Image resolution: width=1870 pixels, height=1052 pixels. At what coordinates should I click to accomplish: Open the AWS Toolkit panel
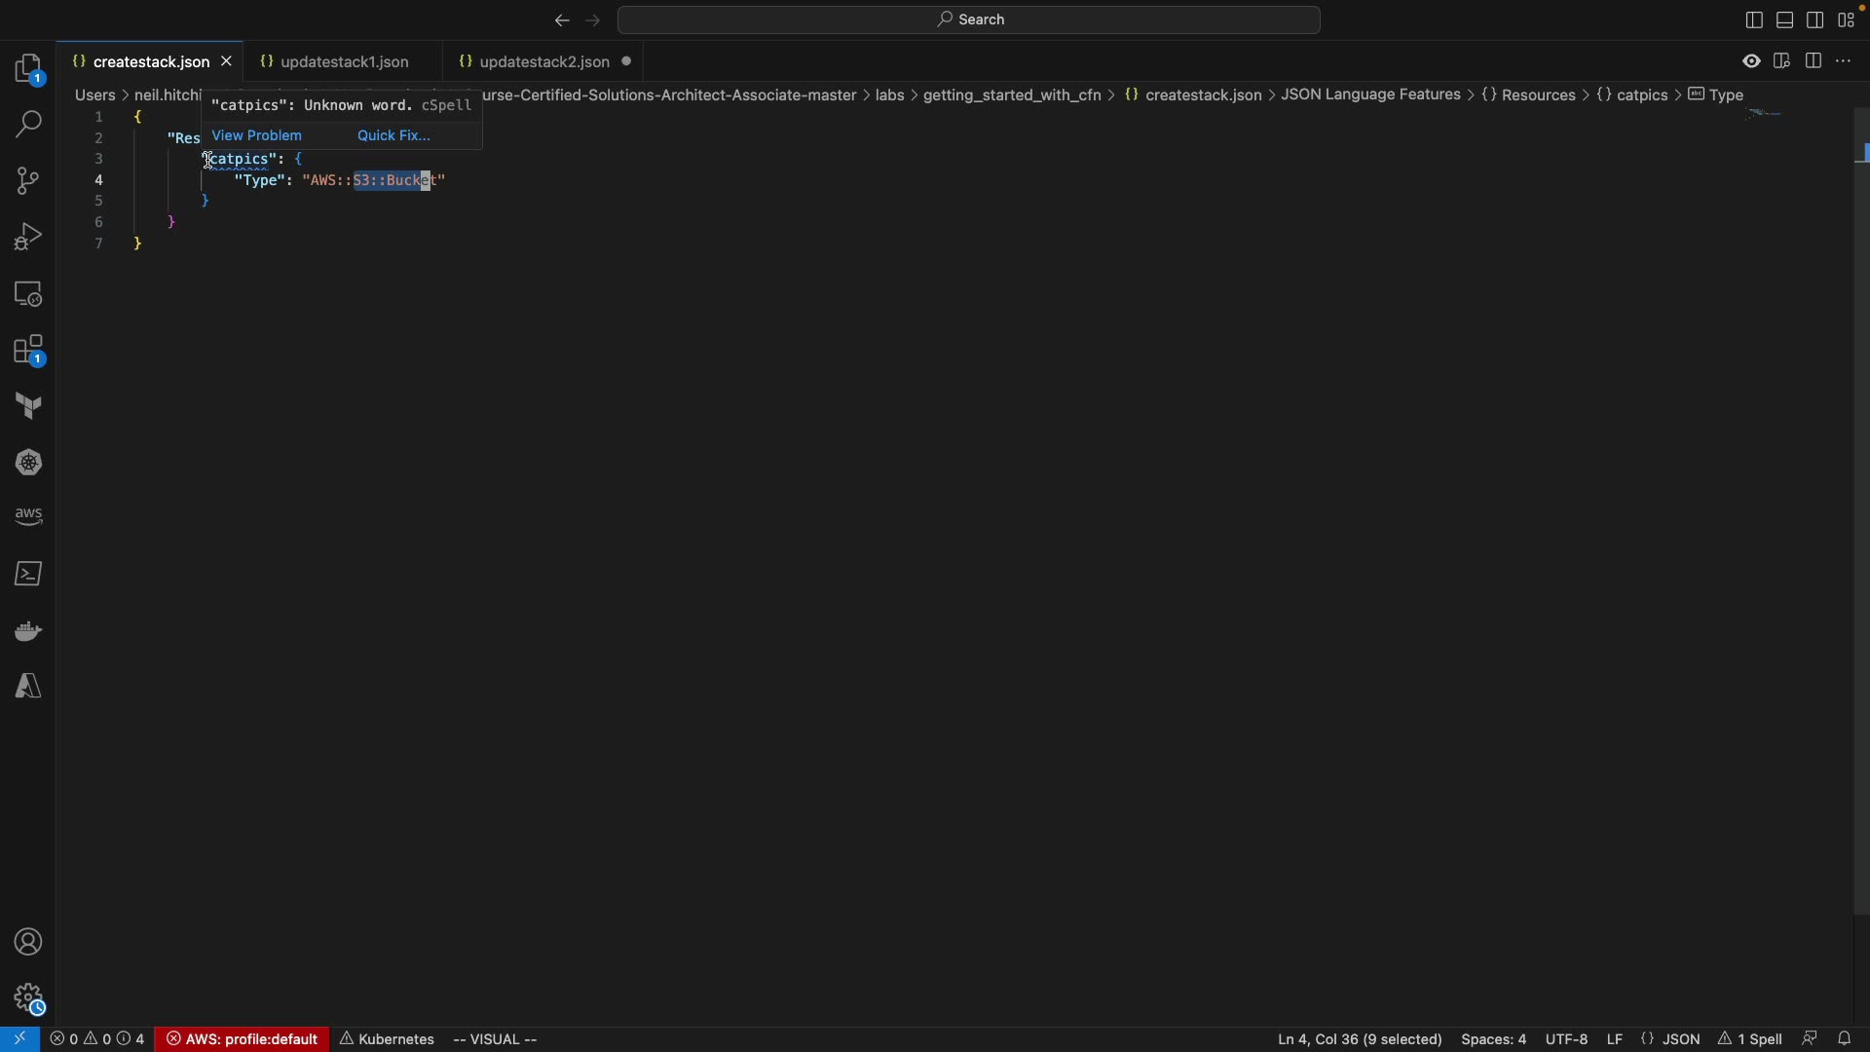click(x=28, y=517)
